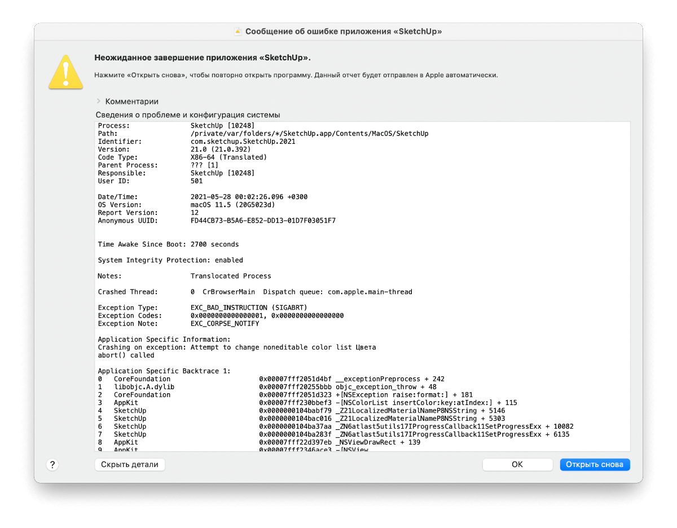Expand the Комментарии section
This screenshot has width=677, height=528.
tap(99, 102)
